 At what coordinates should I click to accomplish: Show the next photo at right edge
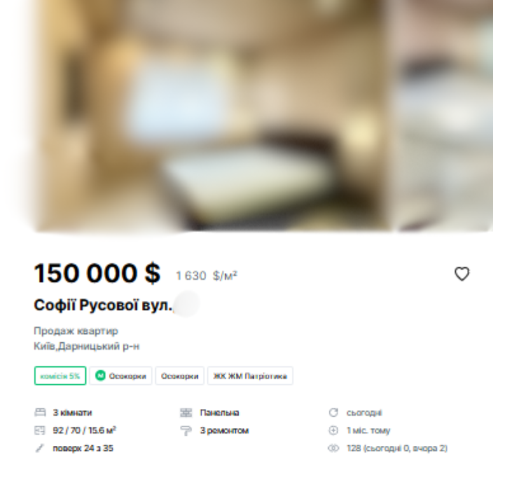pyautogui.click(x=444, y=115)
